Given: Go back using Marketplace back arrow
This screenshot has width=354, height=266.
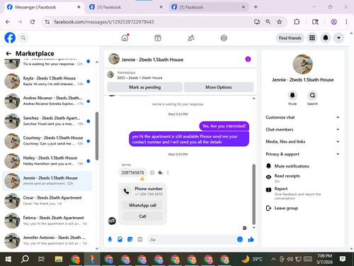Looking at the screenshot, I should [8, 53].
